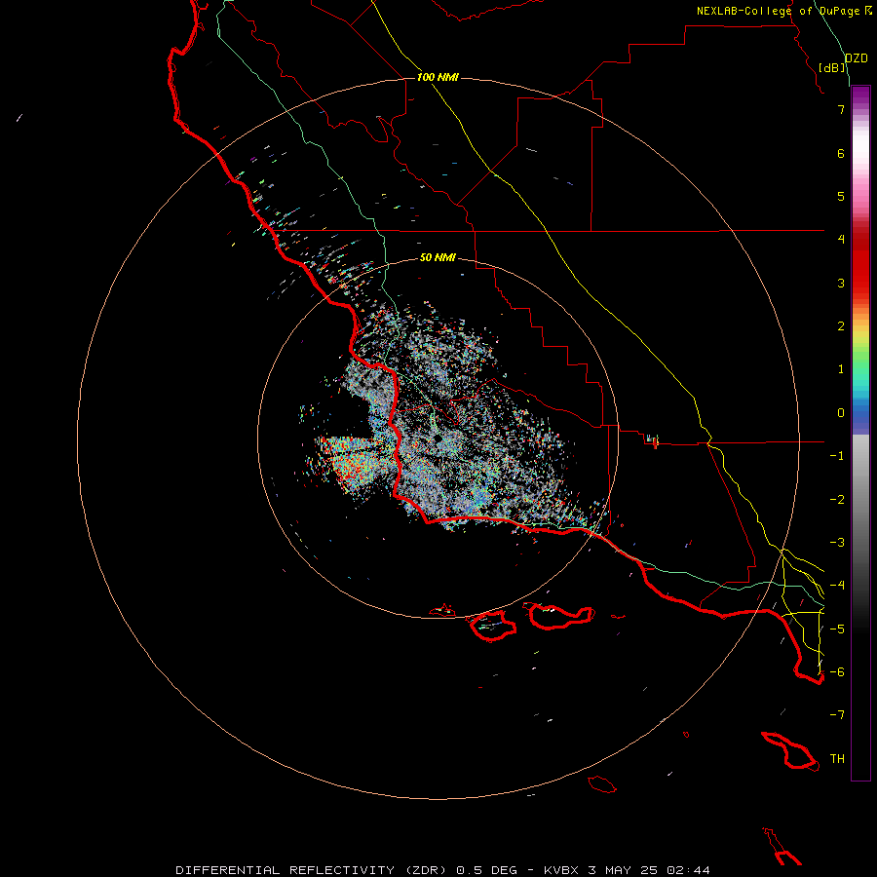
Task: Pick the -7 tick on color scale
Action: [837, 715]
